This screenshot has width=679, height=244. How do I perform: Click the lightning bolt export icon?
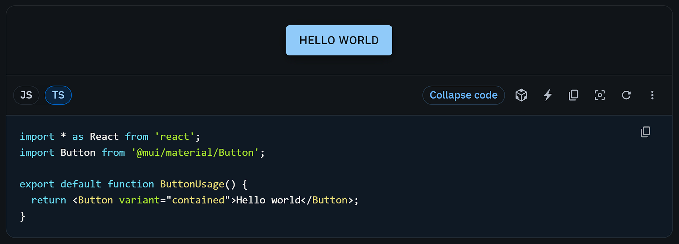pos(548,95)
